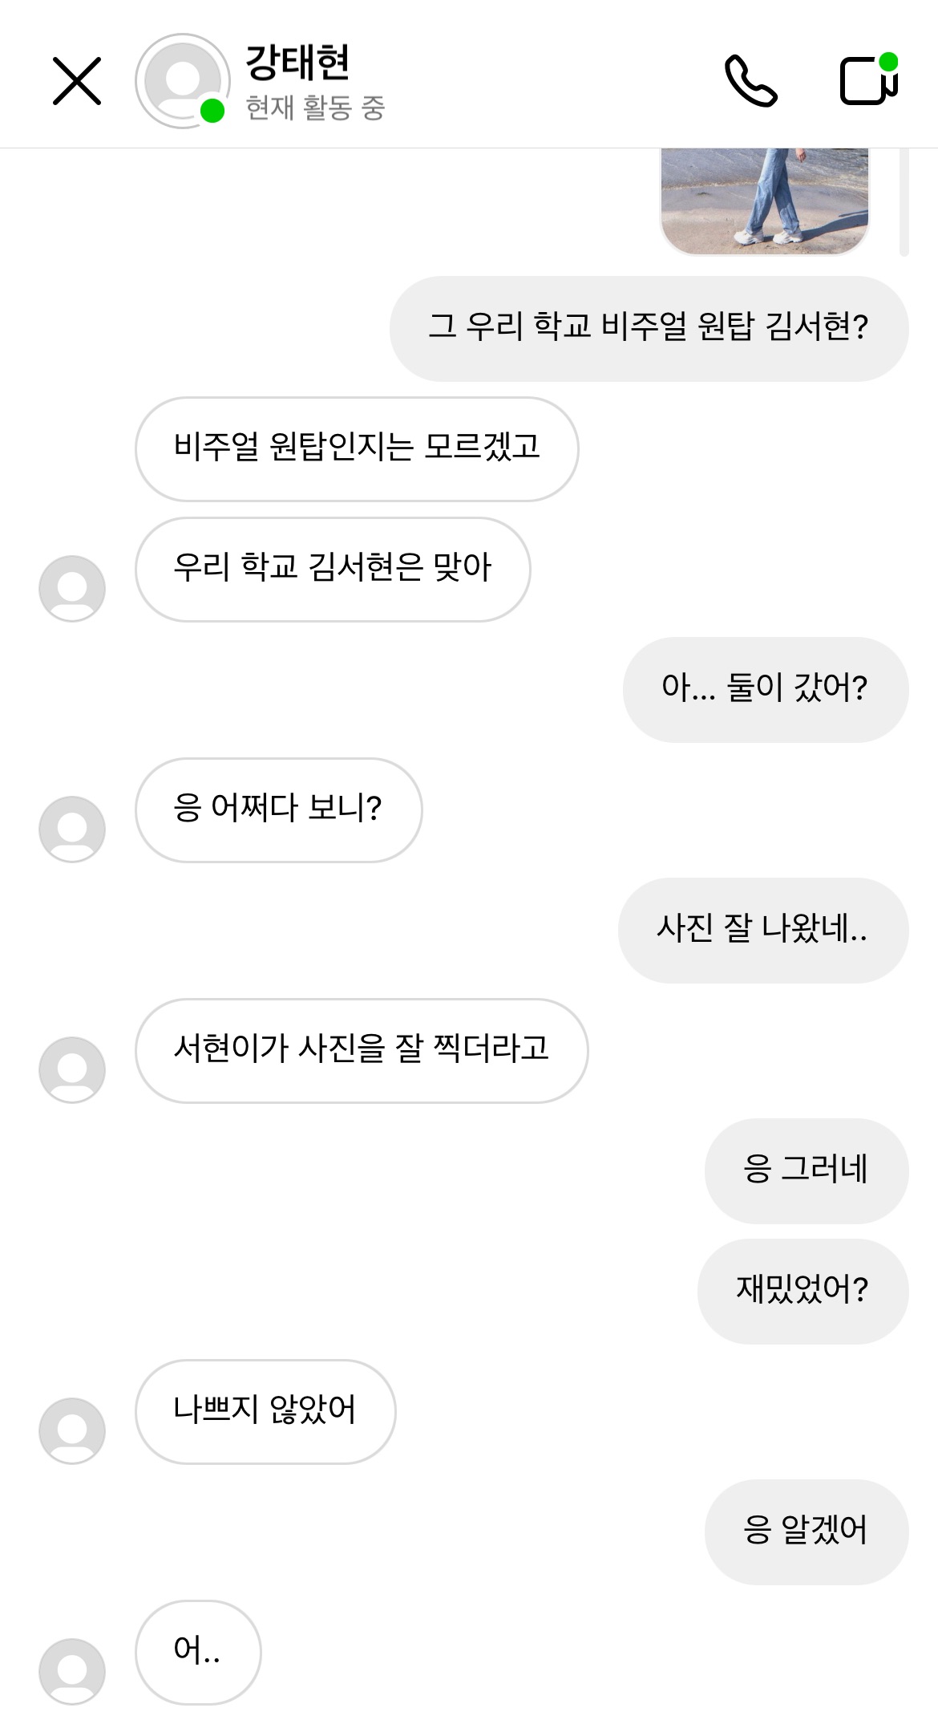Select the '응 알겠어' message bubble

[x=806, y=1531]
